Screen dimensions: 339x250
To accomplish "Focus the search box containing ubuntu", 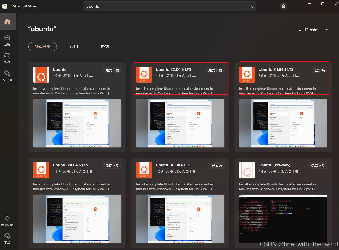I will click(x=170, y=6).
